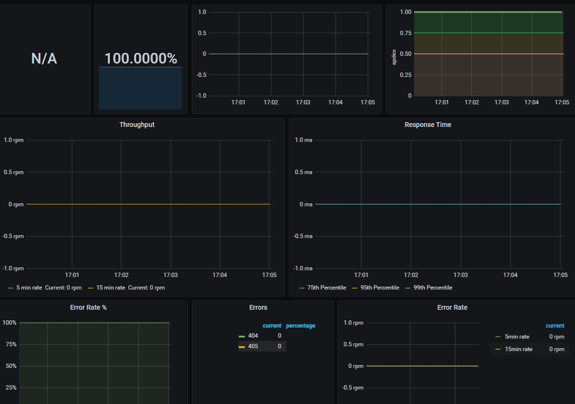Click the orange 0.50 threshold line in apdex chart
Screen dimensions: 575x404
click(x=489, y=54)
